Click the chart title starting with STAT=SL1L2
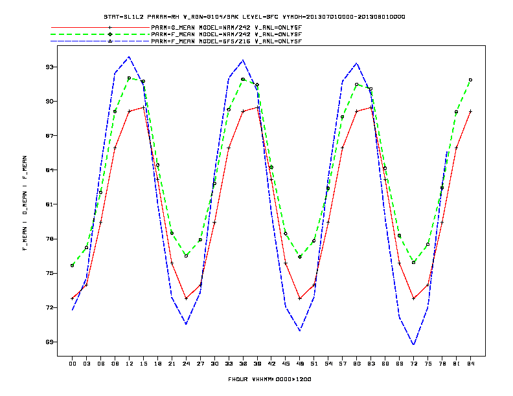The height and width of the screenshot is (396, 513). 254,17
